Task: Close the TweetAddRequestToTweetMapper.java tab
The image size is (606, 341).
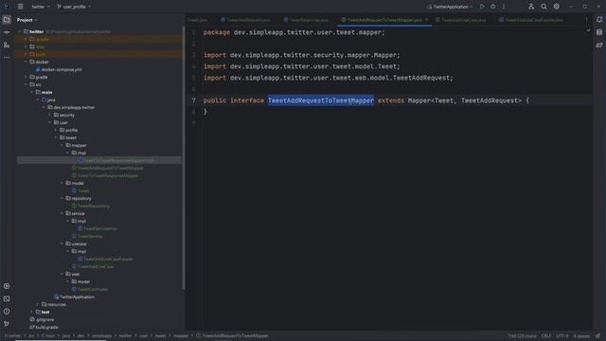Action: (427, 20)
